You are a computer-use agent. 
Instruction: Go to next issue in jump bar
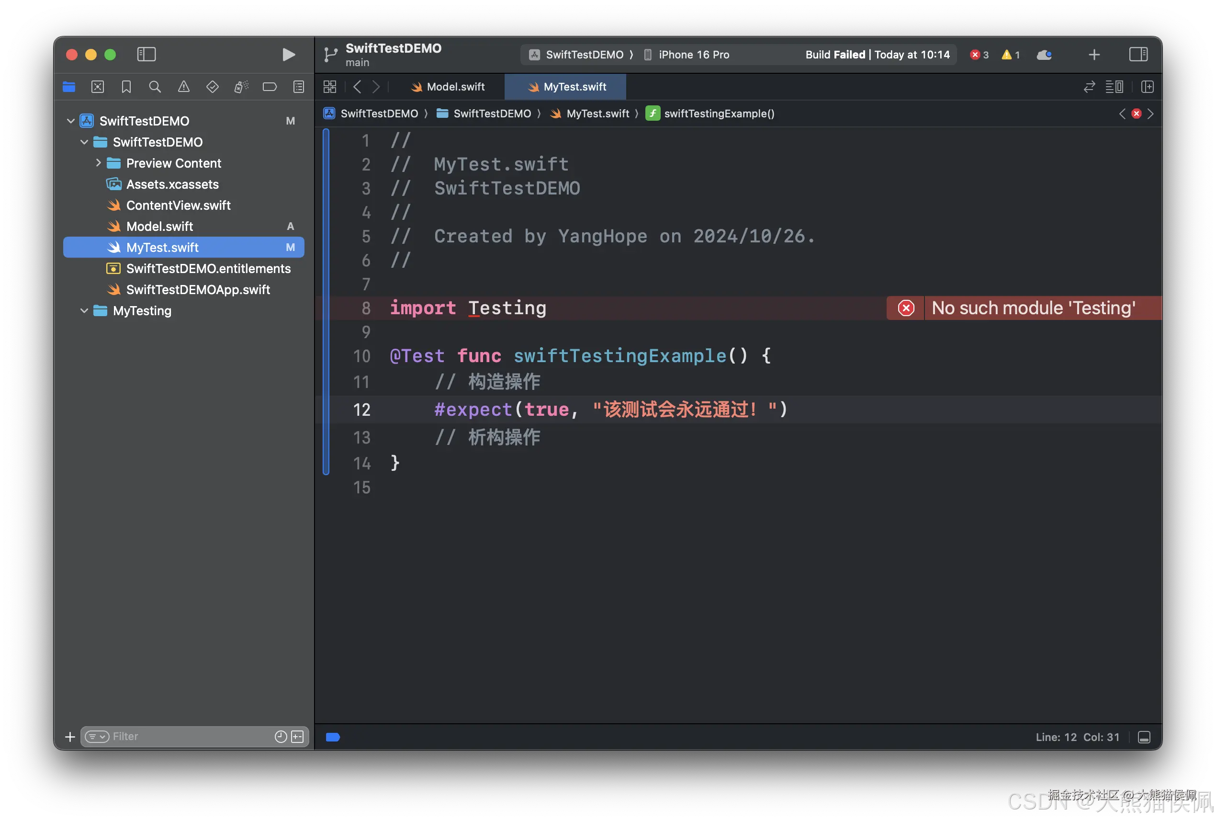click(1150, 114)
